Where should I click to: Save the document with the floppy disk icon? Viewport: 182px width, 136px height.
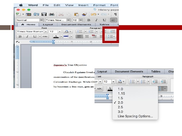pyautogui.click(x=44, y=14)
